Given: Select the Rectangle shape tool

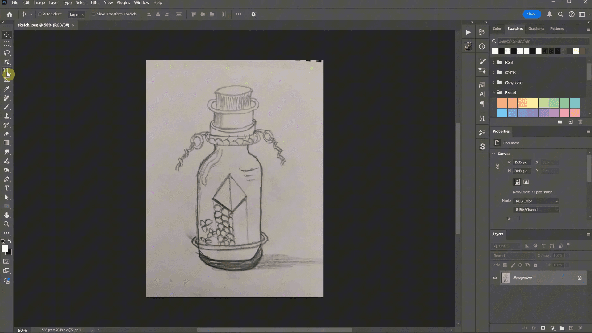Looking at the screenshot, I should (6, 206).
